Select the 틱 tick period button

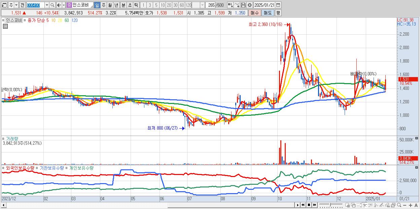click(x=136, y=5)
